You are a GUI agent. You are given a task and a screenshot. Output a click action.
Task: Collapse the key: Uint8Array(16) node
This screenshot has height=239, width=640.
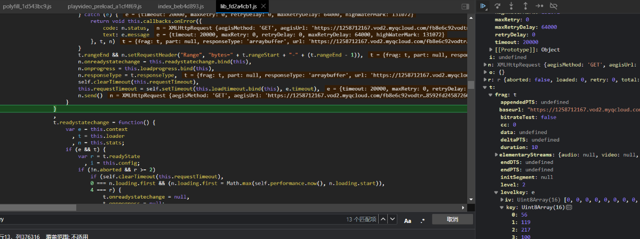coord(502,207)
